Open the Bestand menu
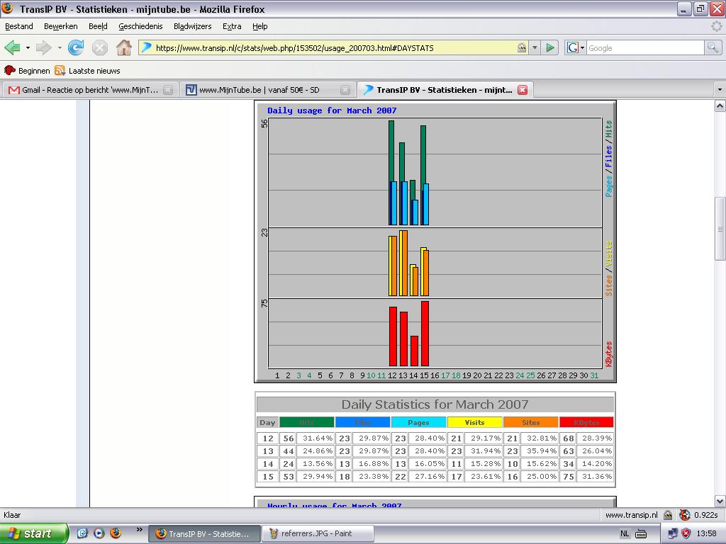The height and width of the screenshot is (544, 726). coord(19,26)
